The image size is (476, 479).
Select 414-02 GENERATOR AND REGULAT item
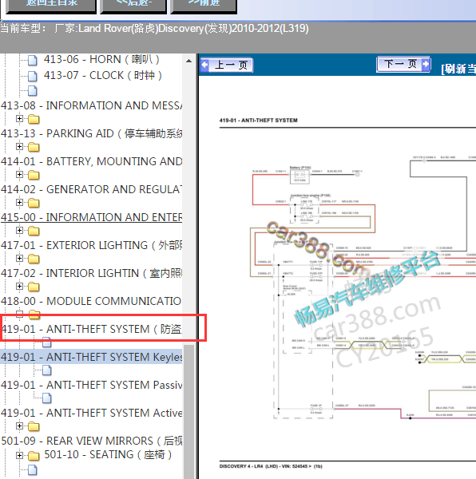click(91, 189)
